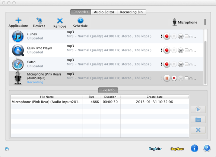Open QuickTime Player MP3 quality format dropdown
The width and height of the screenshot is (216, 157).
[x=109, y=50]
